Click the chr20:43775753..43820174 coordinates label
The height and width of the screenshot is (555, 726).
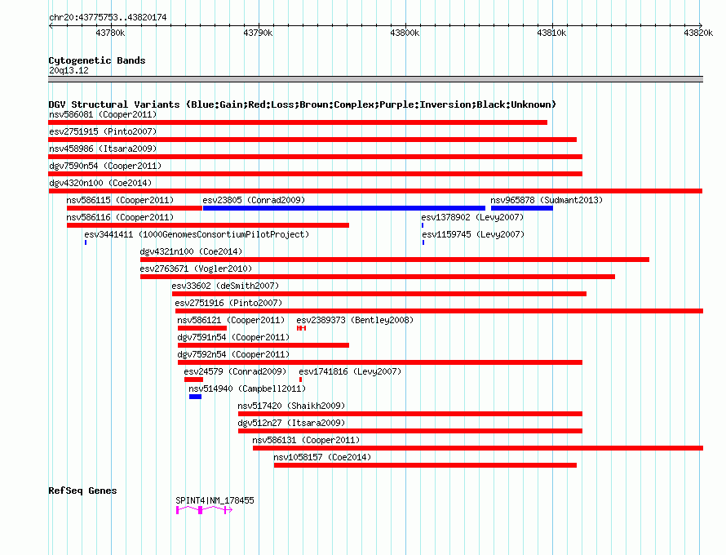point(108,17)
